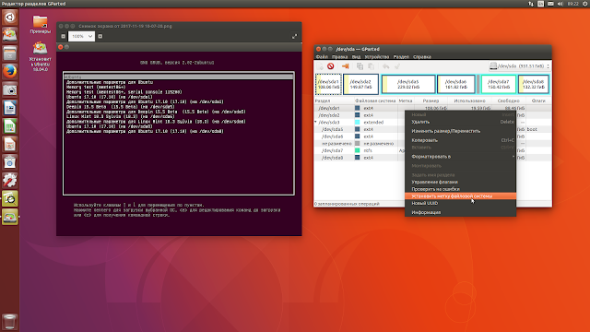This screenshot has height=332, width=590.
Task: Click the Флаги column header
Action: pos(538,101)
